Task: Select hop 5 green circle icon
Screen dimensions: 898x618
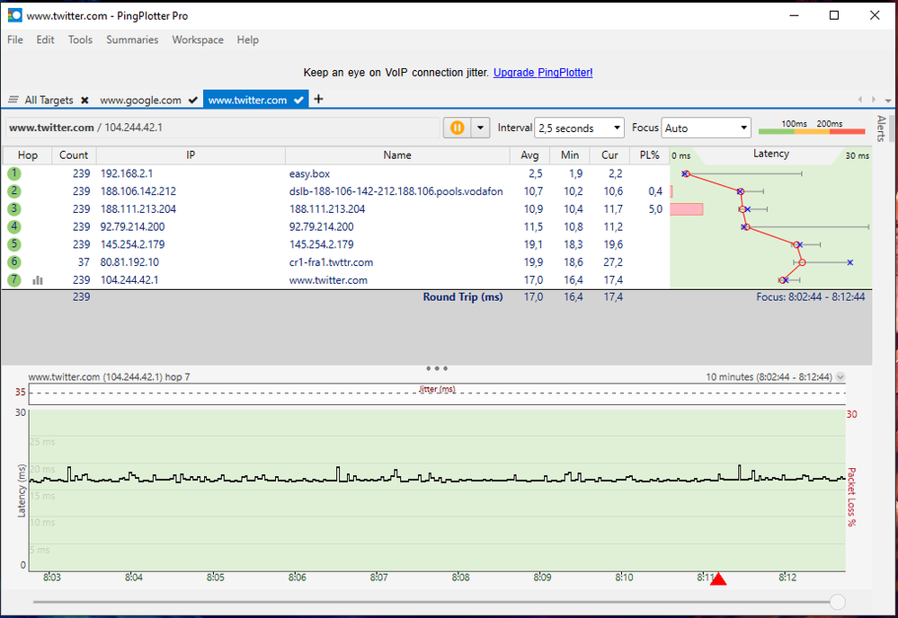Action: pyautogui.click(x=14, y=244)
